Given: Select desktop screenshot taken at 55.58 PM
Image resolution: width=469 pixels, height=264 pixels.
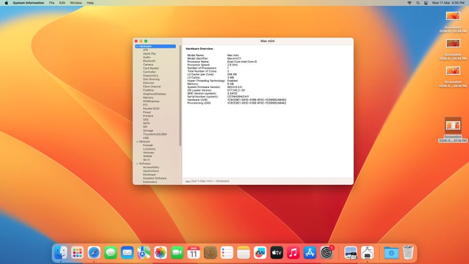Looking at the screenshot, I should coord(453,49).
